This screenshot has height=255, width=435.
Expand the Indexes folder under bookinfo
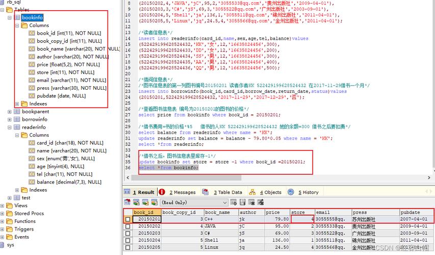(x=17, y=104)
